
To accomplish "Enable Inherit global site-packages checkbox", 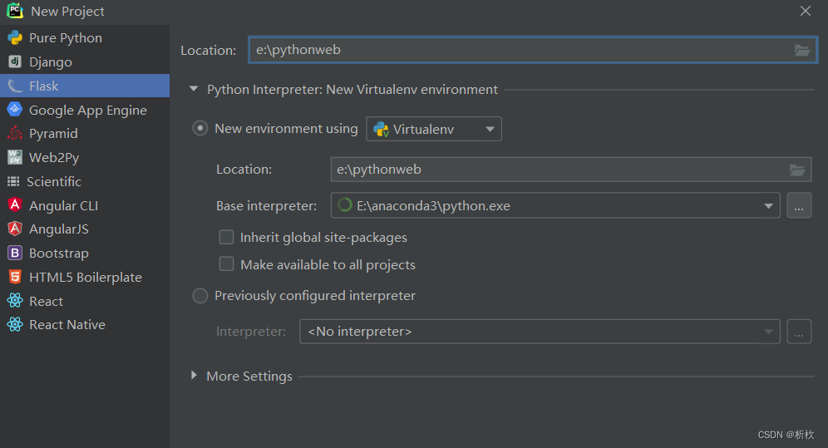I will click(x=226, y=238).
